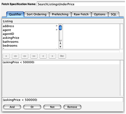Click the attribute list scroll-up arrow

(60, 43)
